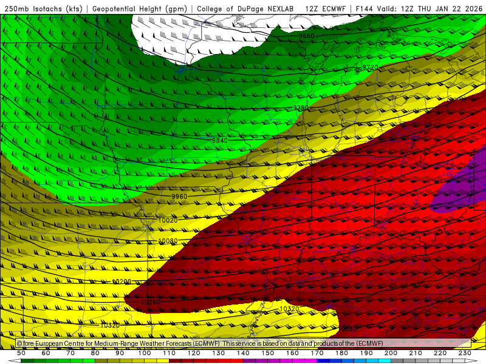486x364 pixels.
Task: Click the '250mb Isotachs (kts)' title text
Action: 43,8
